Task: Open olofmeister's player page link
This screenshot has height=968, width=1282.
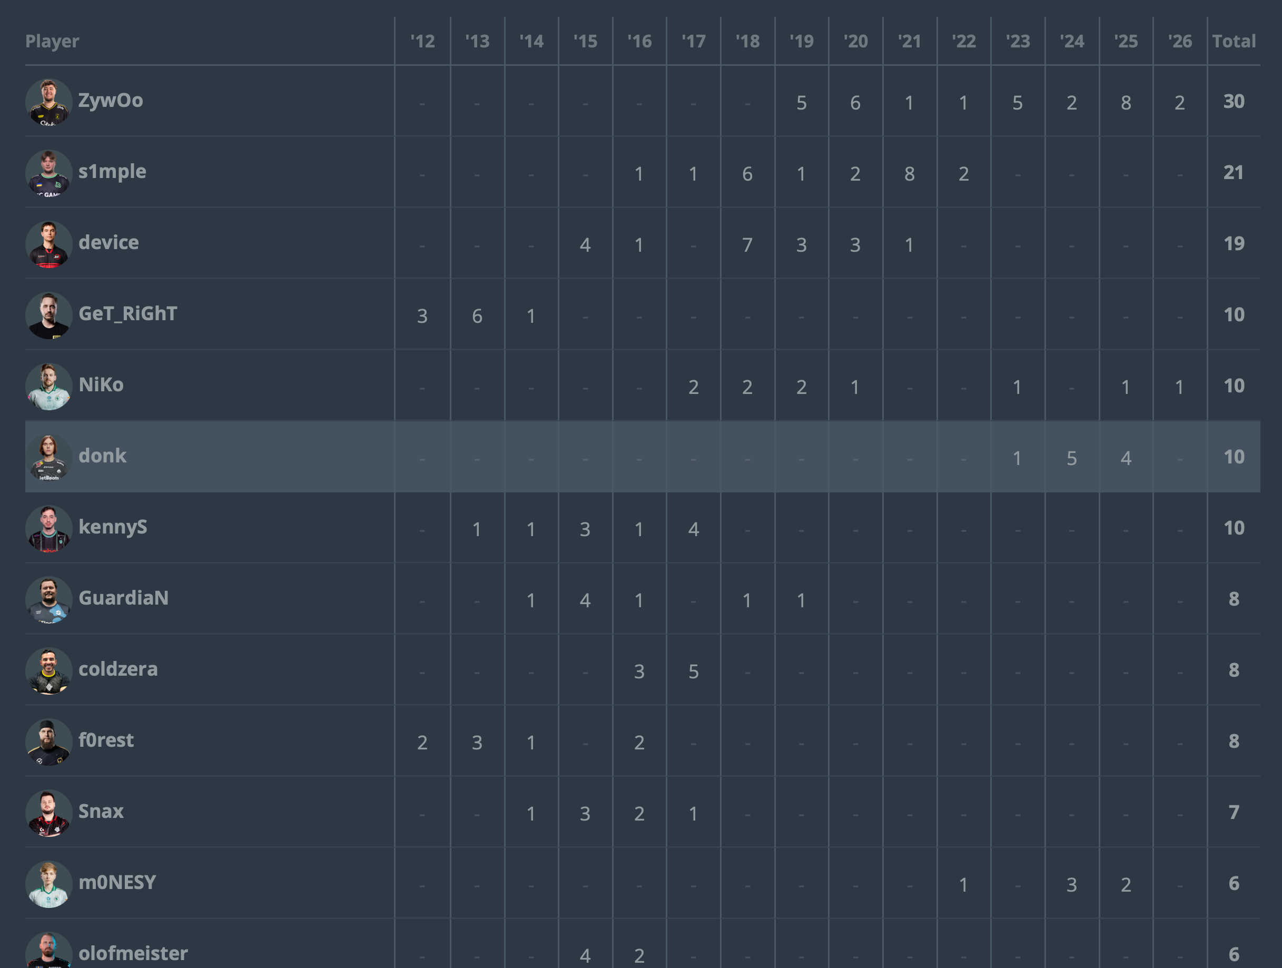Action: click(x=133, y=953)
